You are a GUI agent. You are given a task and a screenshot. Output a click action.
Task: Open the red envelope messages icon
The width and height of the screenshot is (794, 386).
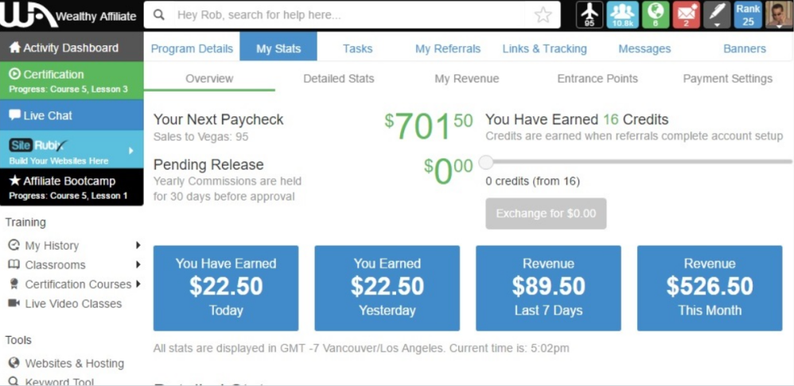point(686,15)
